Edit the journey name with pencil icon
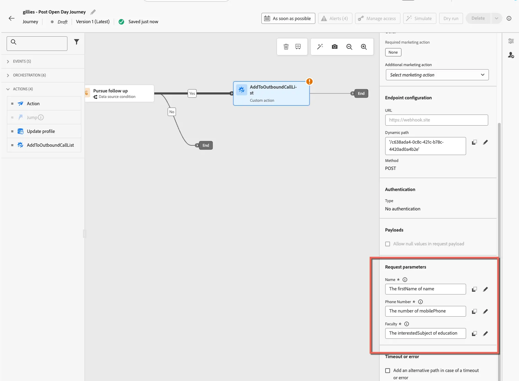This screenshot has width=519, height=381. pos(93,12)
